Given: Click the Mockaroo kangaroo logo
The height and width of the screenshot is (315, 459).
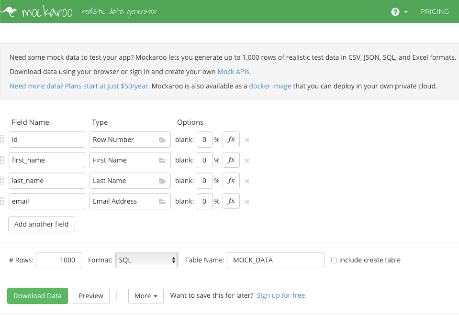Looking at the screenshot, I should (9, 11).
